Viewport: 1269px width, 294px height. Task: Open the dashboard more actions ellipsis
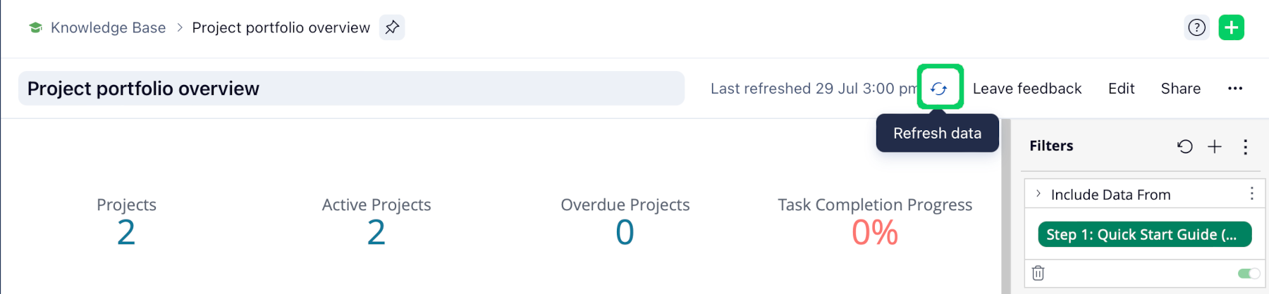click(1235, 89)
